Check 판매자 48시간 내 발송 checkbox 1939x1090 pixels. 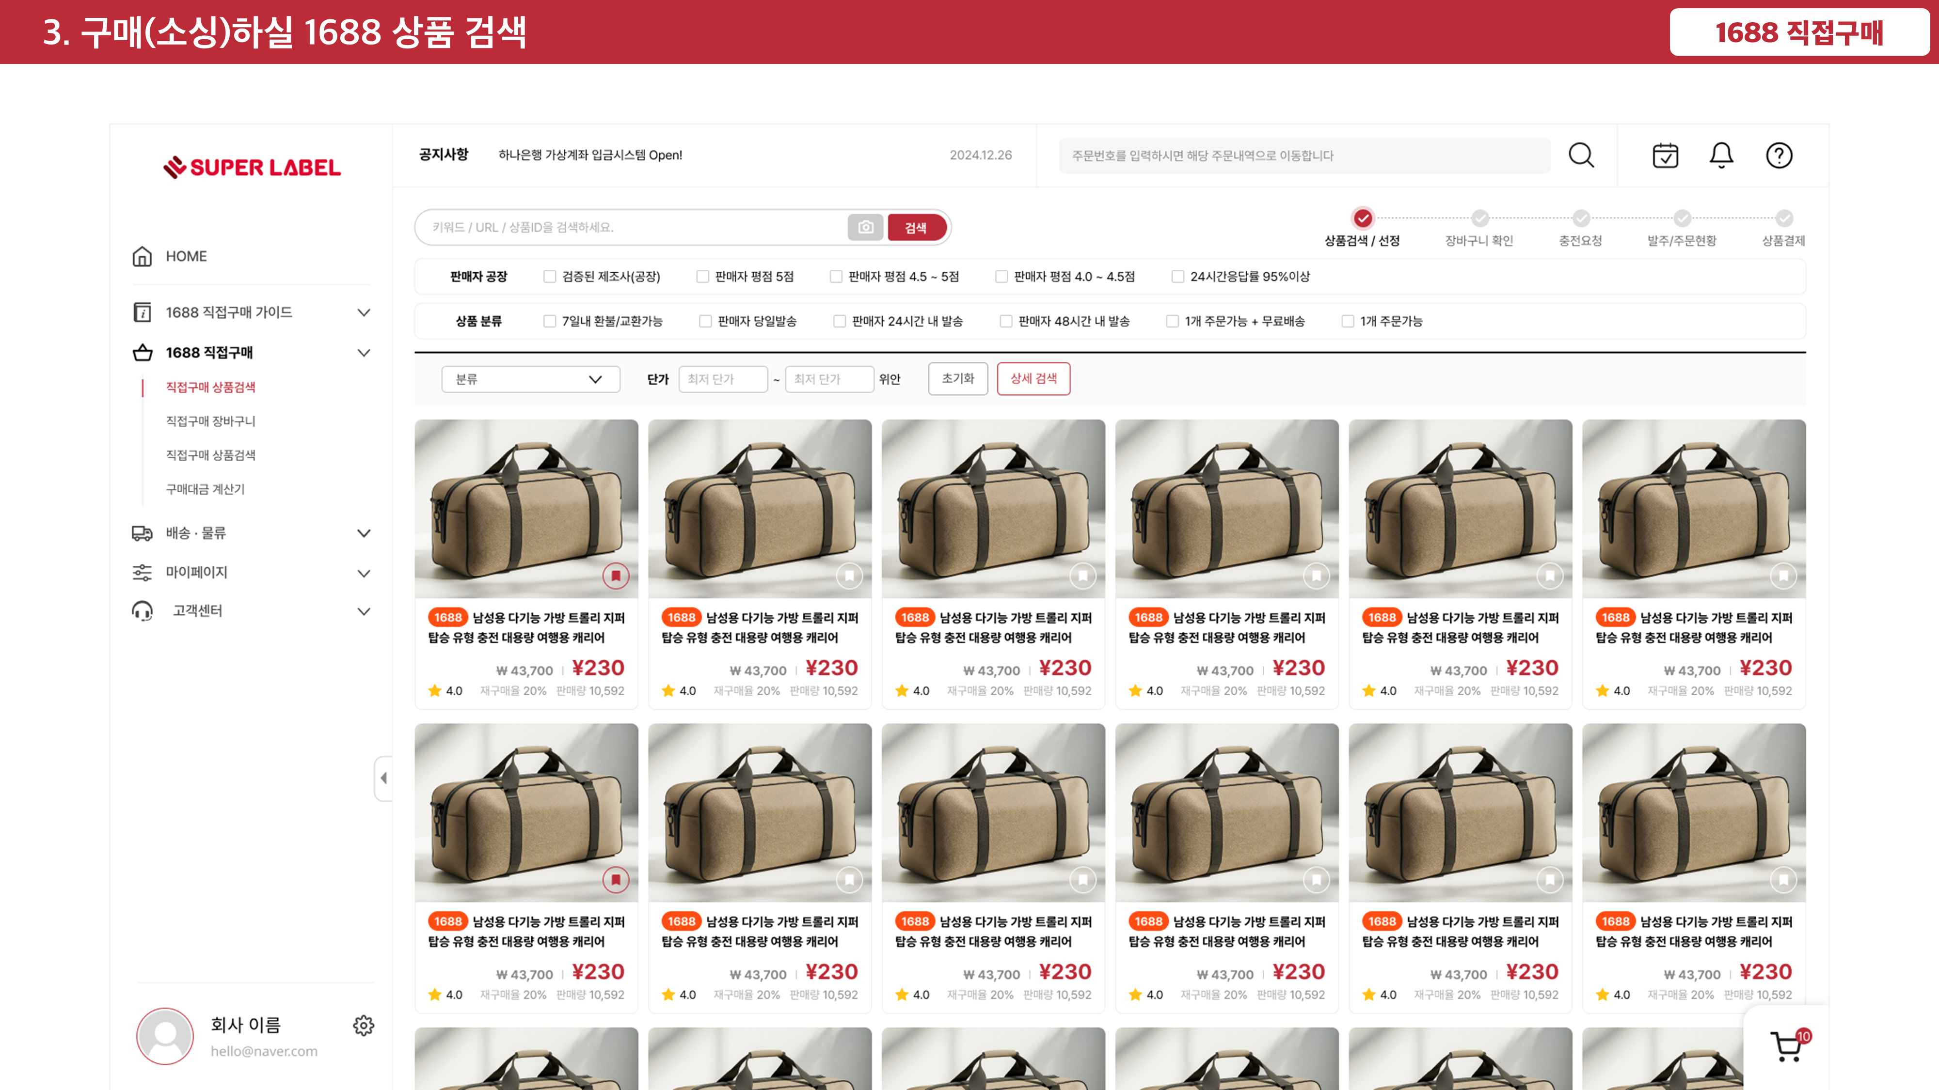point(1006,321)
